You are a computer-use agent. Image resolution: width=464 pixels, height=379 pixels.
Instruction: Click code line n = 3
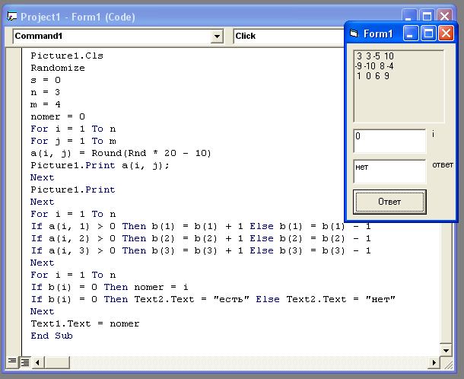pos(46,92)
